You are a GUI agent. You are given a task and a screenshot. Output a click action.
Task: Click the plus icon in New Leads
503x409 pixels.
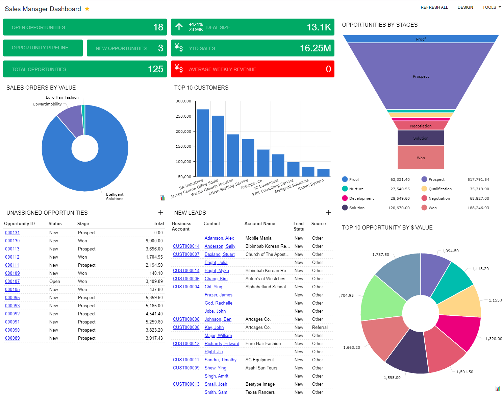328,213
